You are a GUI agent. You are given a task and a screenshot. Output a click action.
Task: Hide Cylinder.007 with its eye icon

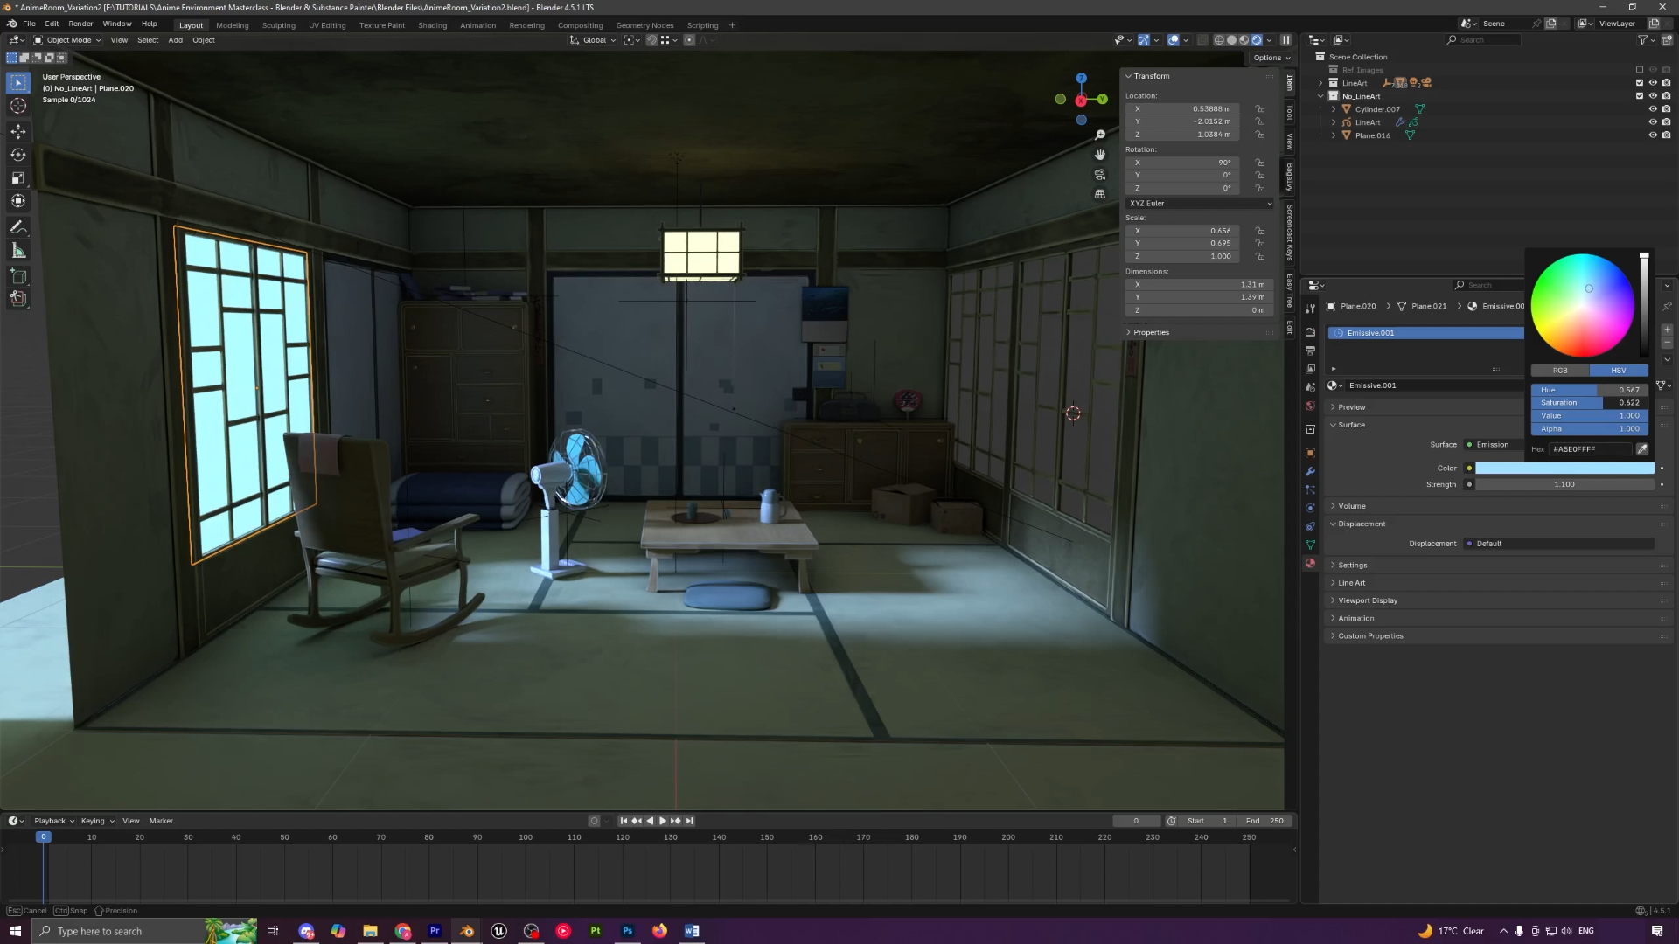(x=1653, y=109)
